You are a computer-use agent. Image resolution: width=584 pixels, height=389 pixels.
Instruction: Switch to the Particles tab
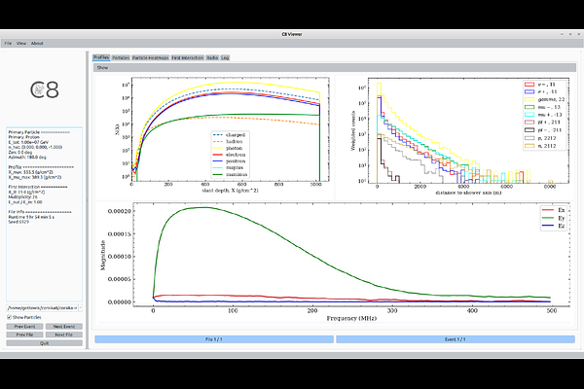coord(121,58)
